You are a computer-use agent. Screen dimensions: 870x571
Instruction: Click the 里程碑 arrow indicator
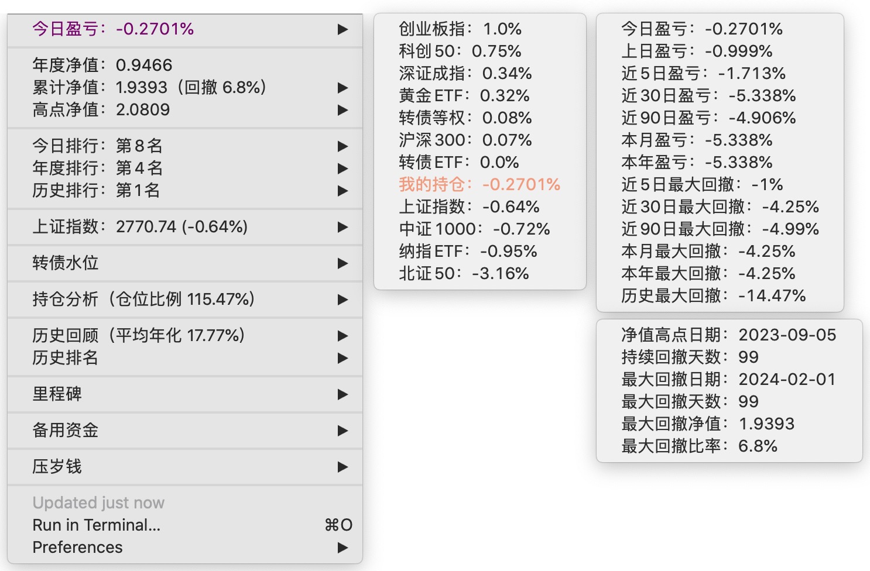tap(343, 394)
